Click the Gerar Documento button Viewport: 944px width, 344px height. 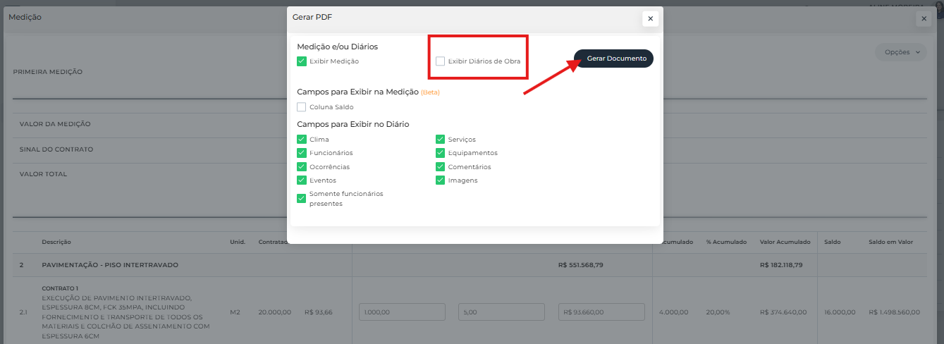pyautogui.click(x=613, y=59)
